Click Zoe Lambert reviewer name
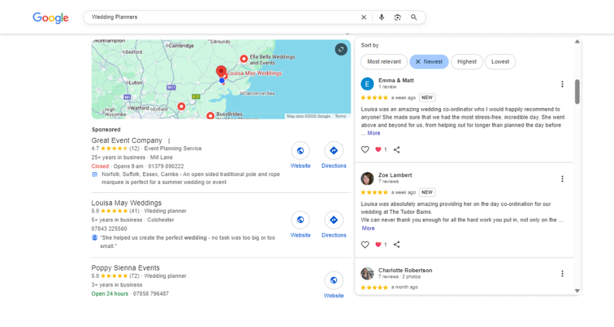The width and height of the screenshot is (614, 327). [x=395, y=175]
